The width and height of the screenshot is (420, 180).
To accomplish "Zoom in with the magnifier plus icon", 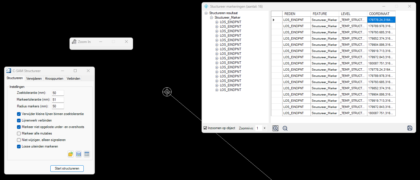I will tap(275, 128).
